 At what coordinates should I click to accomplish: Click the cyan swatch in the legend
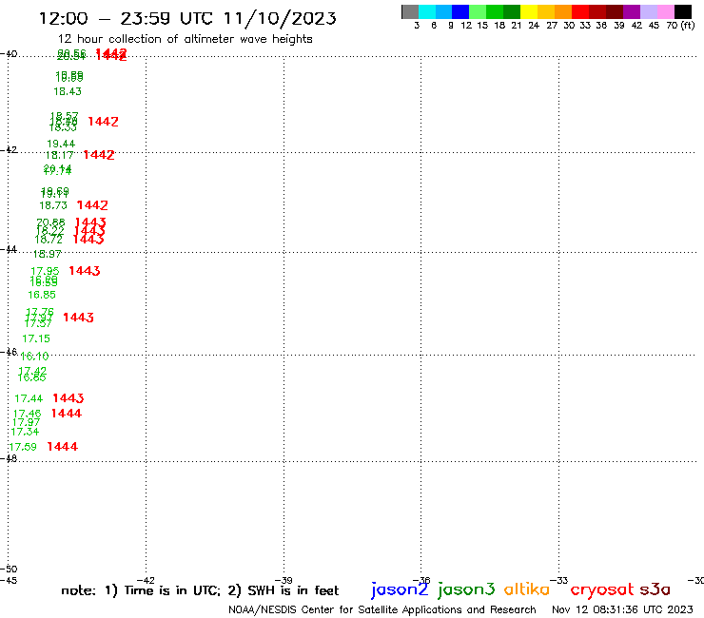coord(426,11)
